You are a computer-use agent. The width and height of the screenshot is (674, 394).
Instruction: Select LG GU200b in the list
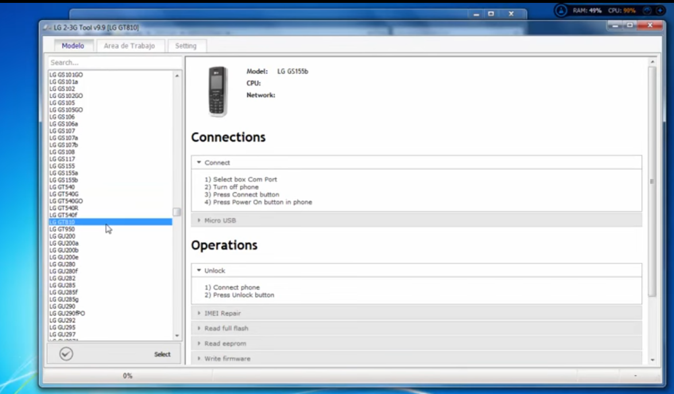pos(110,250)
